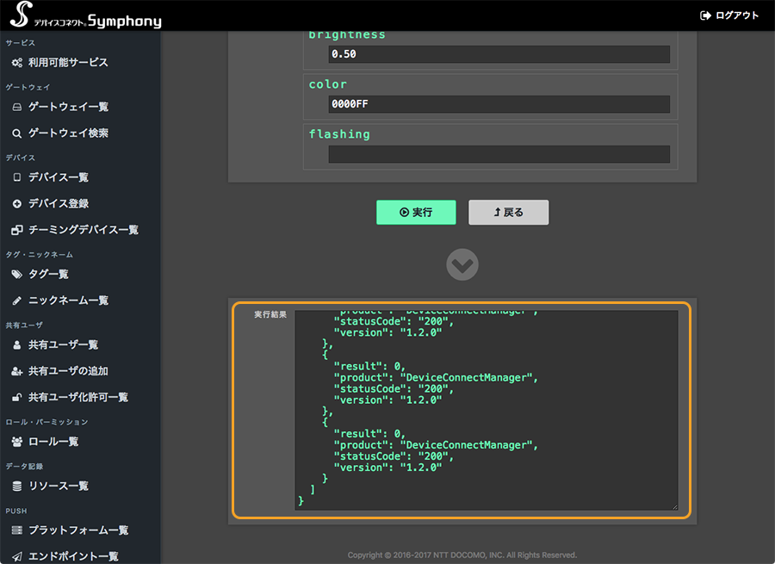Viewport: 775px width, 564px height.
Task: Click the green 実行 execute button
Action: [416, 212]
